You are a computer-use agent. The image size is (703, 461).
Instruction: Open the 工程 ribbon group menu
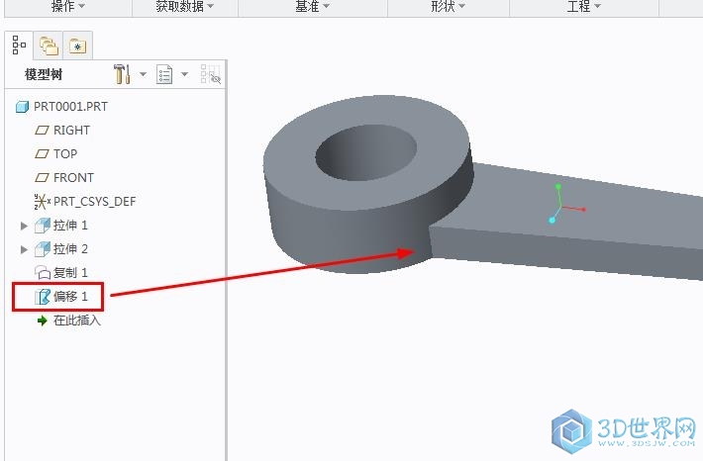click(x=583, y=6)
